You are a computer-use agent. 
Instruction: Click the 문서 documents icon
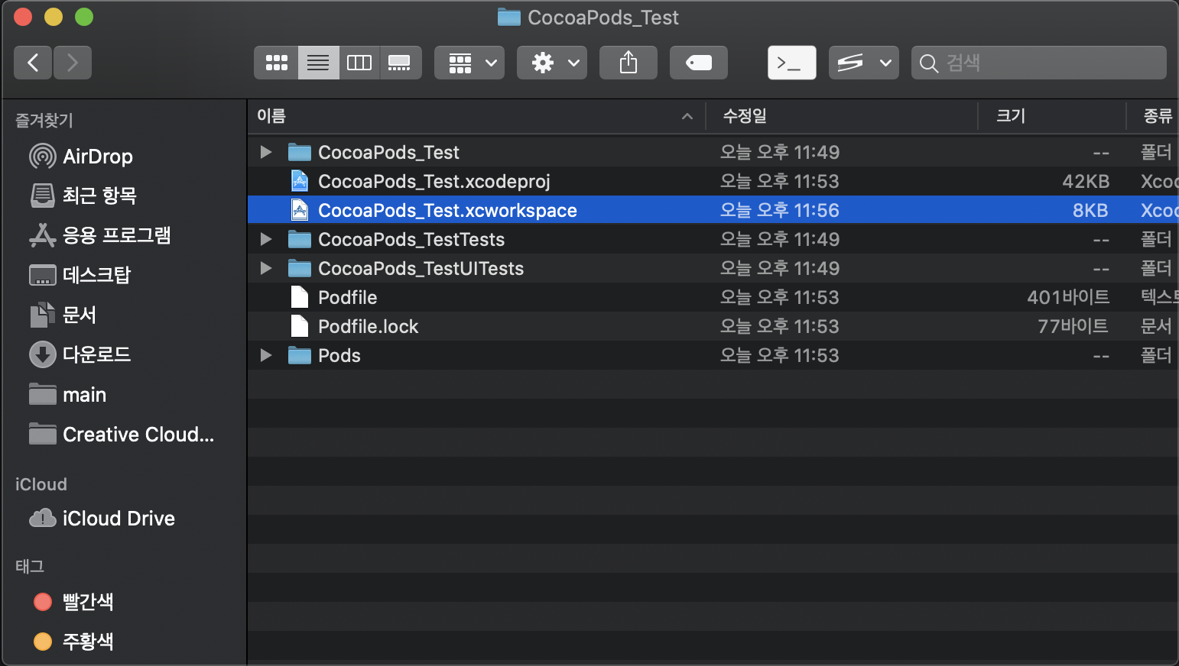(x=42, y=315)
